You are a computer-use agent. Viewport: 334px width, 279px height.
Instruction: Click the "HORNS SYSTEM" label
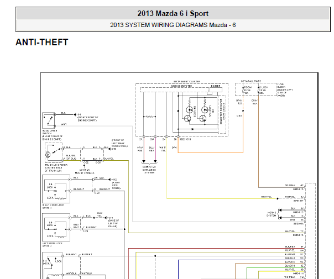[x=272, y=214]
